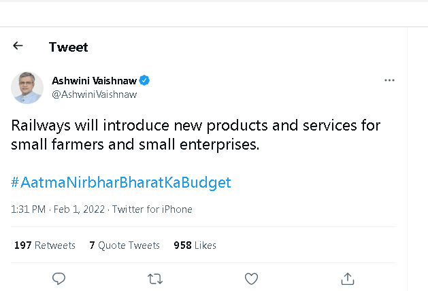This screenshot has width=428, height=291.
Task: Click the share tweet icon
Action: coord(347,278)
